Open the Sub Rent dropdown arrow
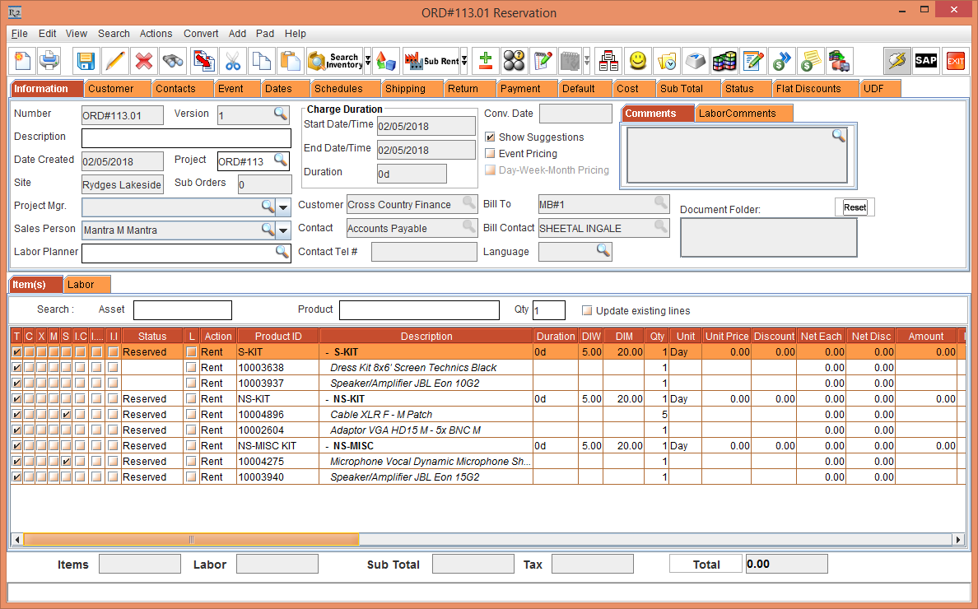978x609 pixels. (x=464, y=61)
